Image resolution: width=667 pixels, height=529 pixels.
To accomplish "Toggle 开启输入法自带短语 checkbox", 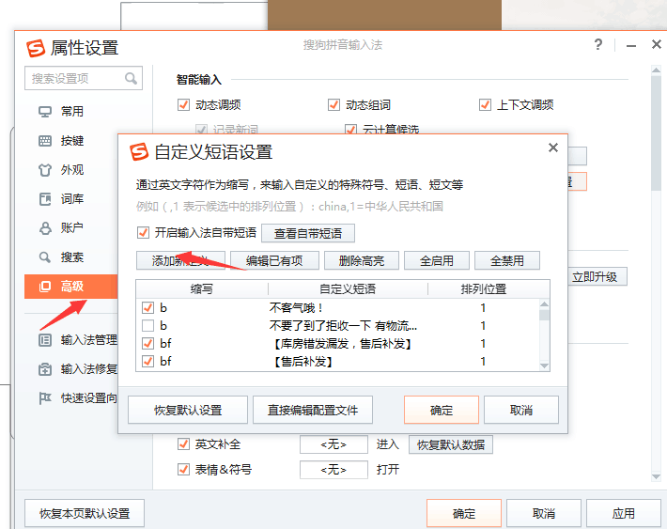I will pyautogui.click(x=143, y=233).
